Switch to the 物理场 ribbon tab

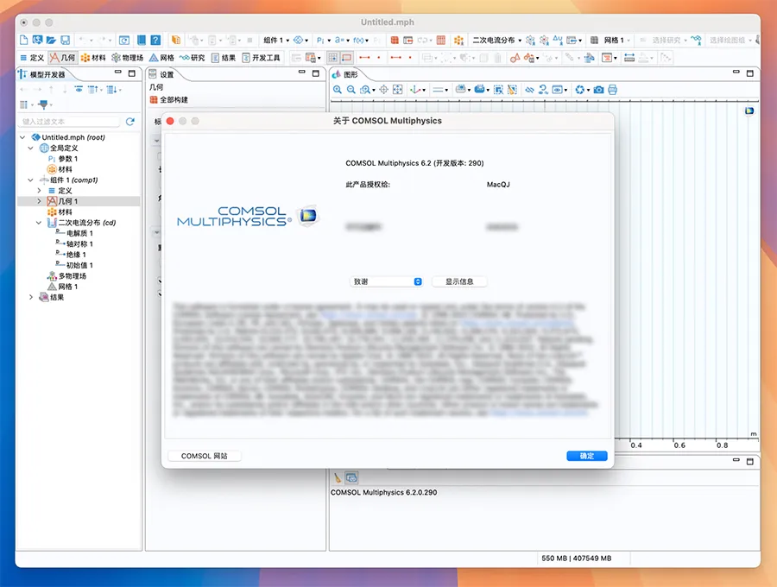pos(127,58)
